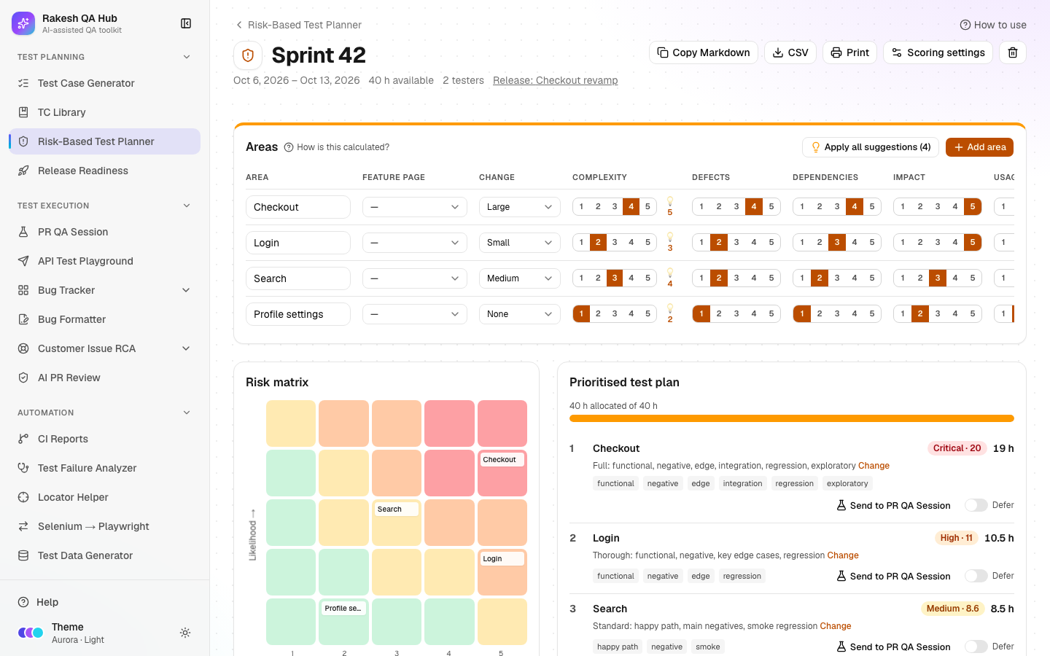This screenshot has height=656, width=1050.
Task: Click the Aurora theme color circles
Action: (x=31, y=633)
